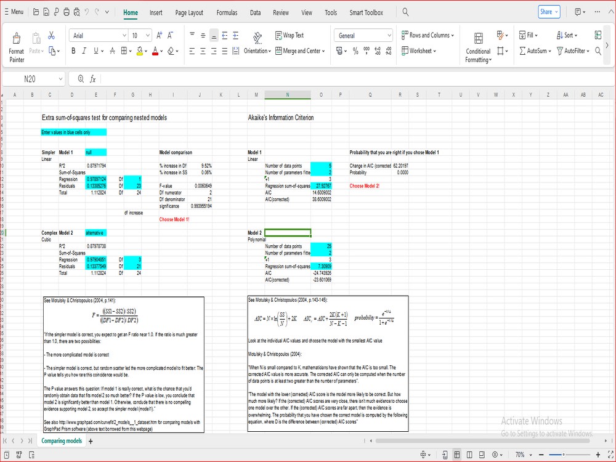Click the Fill button
The image size is (616, 462).
[x=528, y=35]
